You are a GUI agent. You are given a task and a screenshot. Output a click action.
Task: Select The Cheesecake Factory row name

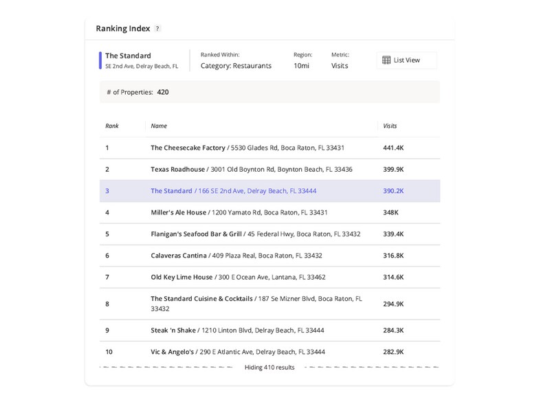tap(188, 148)
